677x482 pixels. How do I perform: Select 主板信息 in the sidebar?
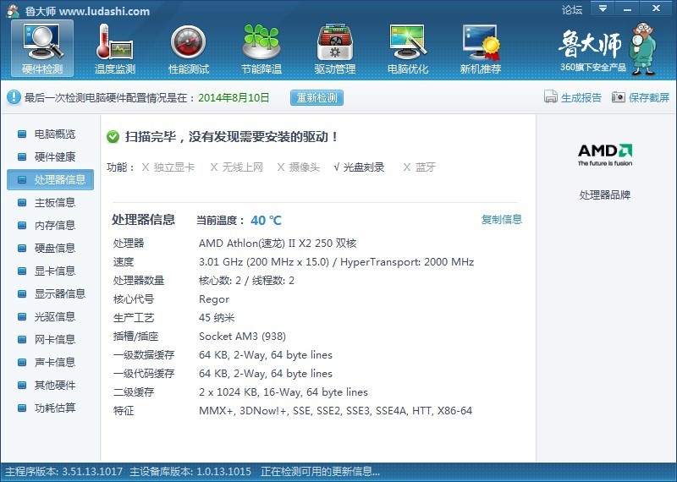[50, 202]
